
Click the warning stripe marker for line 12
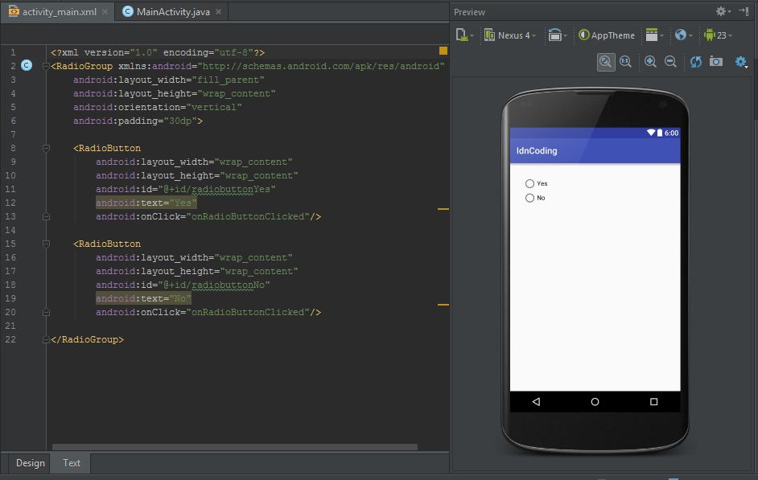tap(443, 209)
